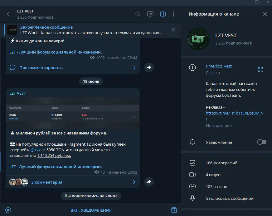Copy the t.me/lolz_vest channel link
Screen dimensions: 272x216
click(x=219, y=66)
